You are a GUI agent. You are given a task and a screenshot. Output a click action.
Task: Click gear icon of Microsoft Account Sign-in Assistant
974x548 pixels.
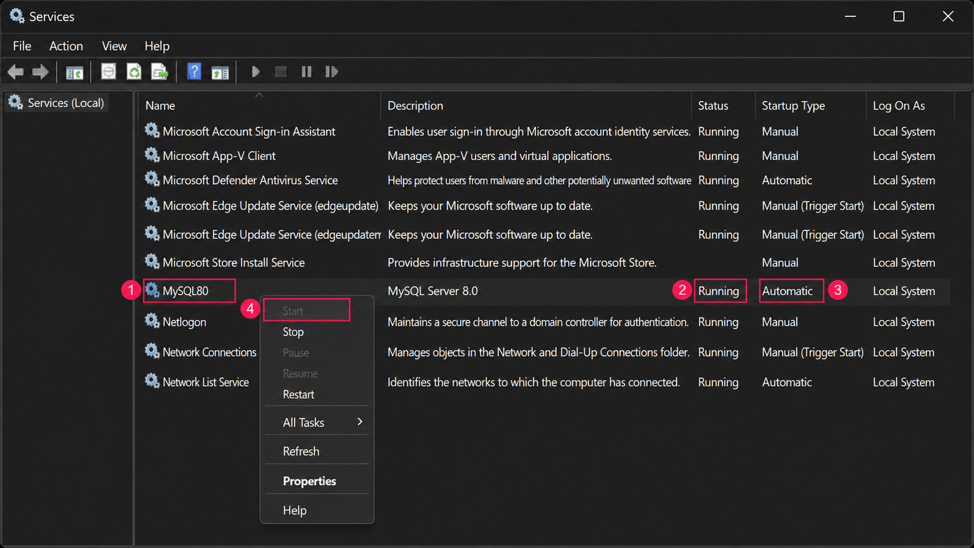click(x=152, y=130)
